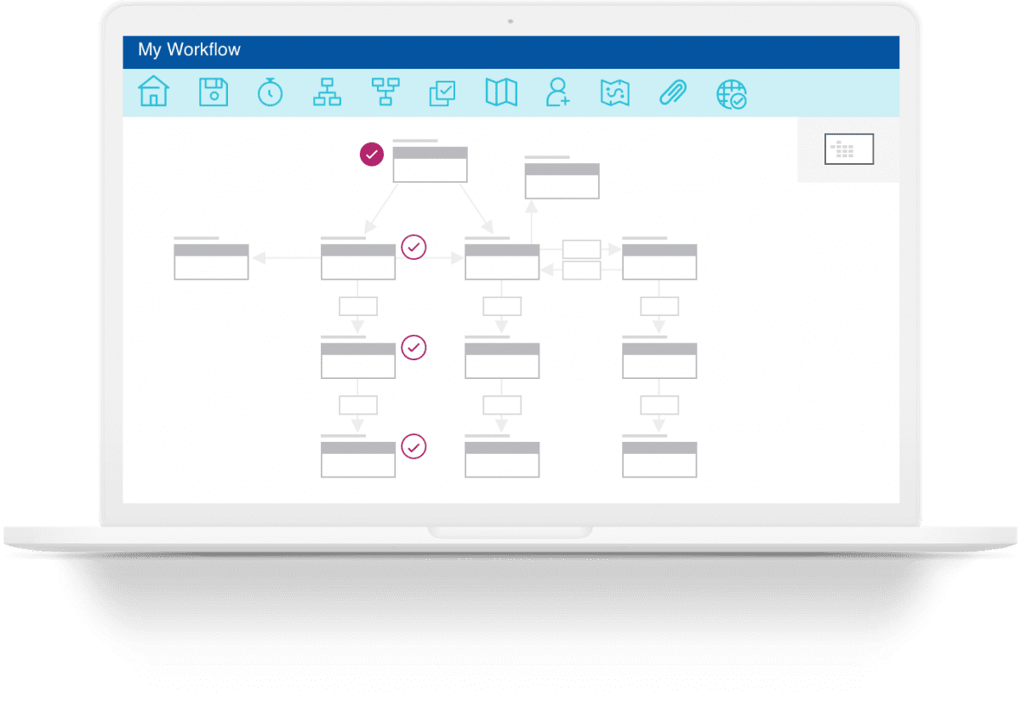The height and width of the screenshot is (701, 1021).
Task: Click the add user icon
Action: (x=558, y=93)
